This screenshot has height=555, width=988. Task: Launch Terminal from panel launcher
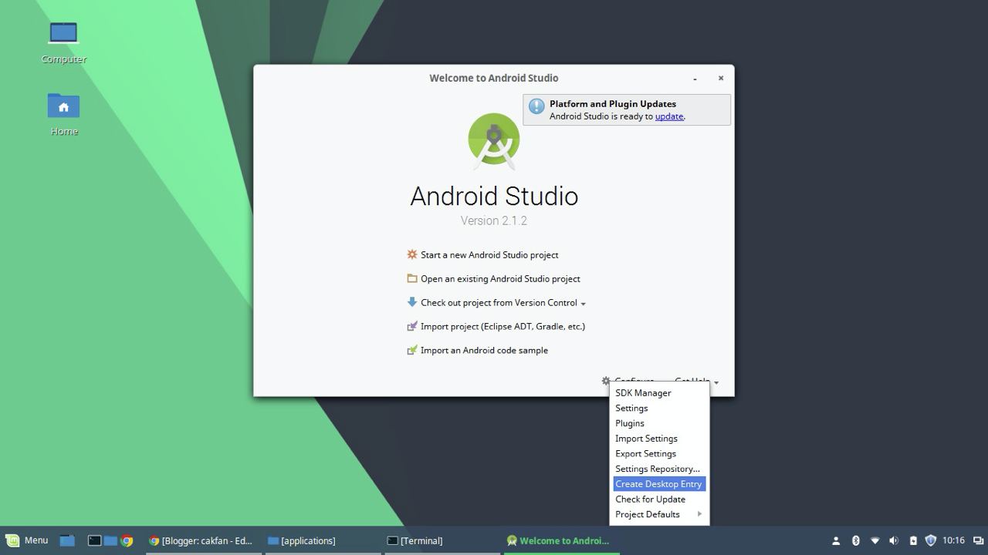pos(94,540)
